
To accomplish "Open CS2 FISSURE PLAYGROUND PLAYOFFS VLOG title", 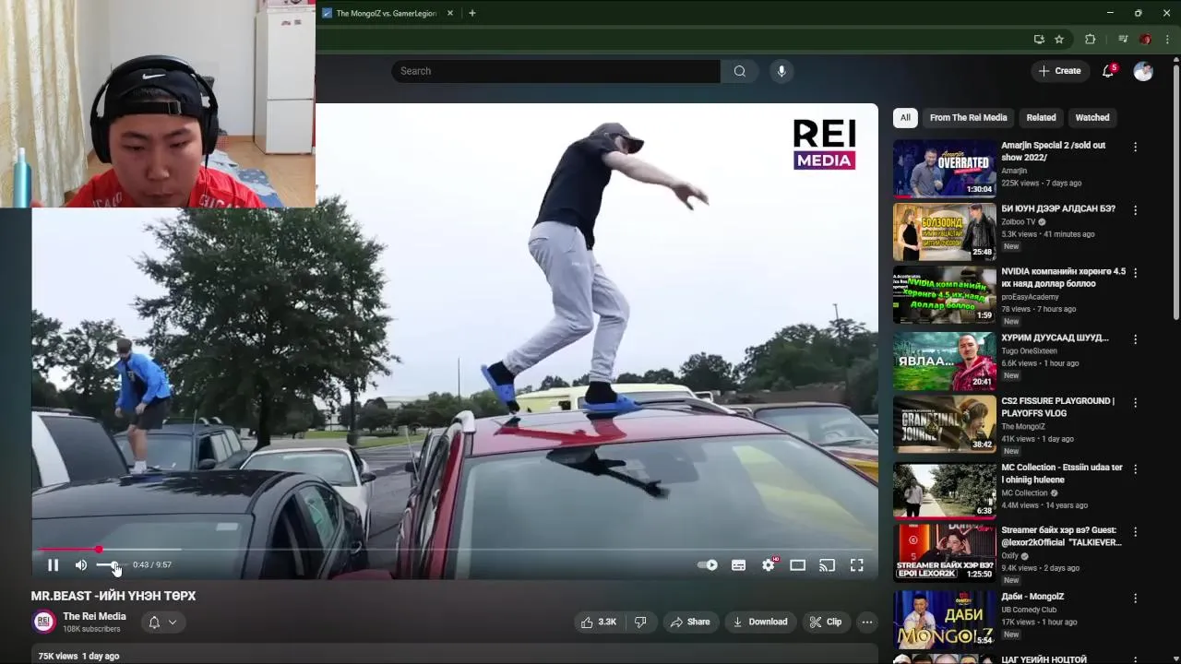I will [x=1058, y=408].
